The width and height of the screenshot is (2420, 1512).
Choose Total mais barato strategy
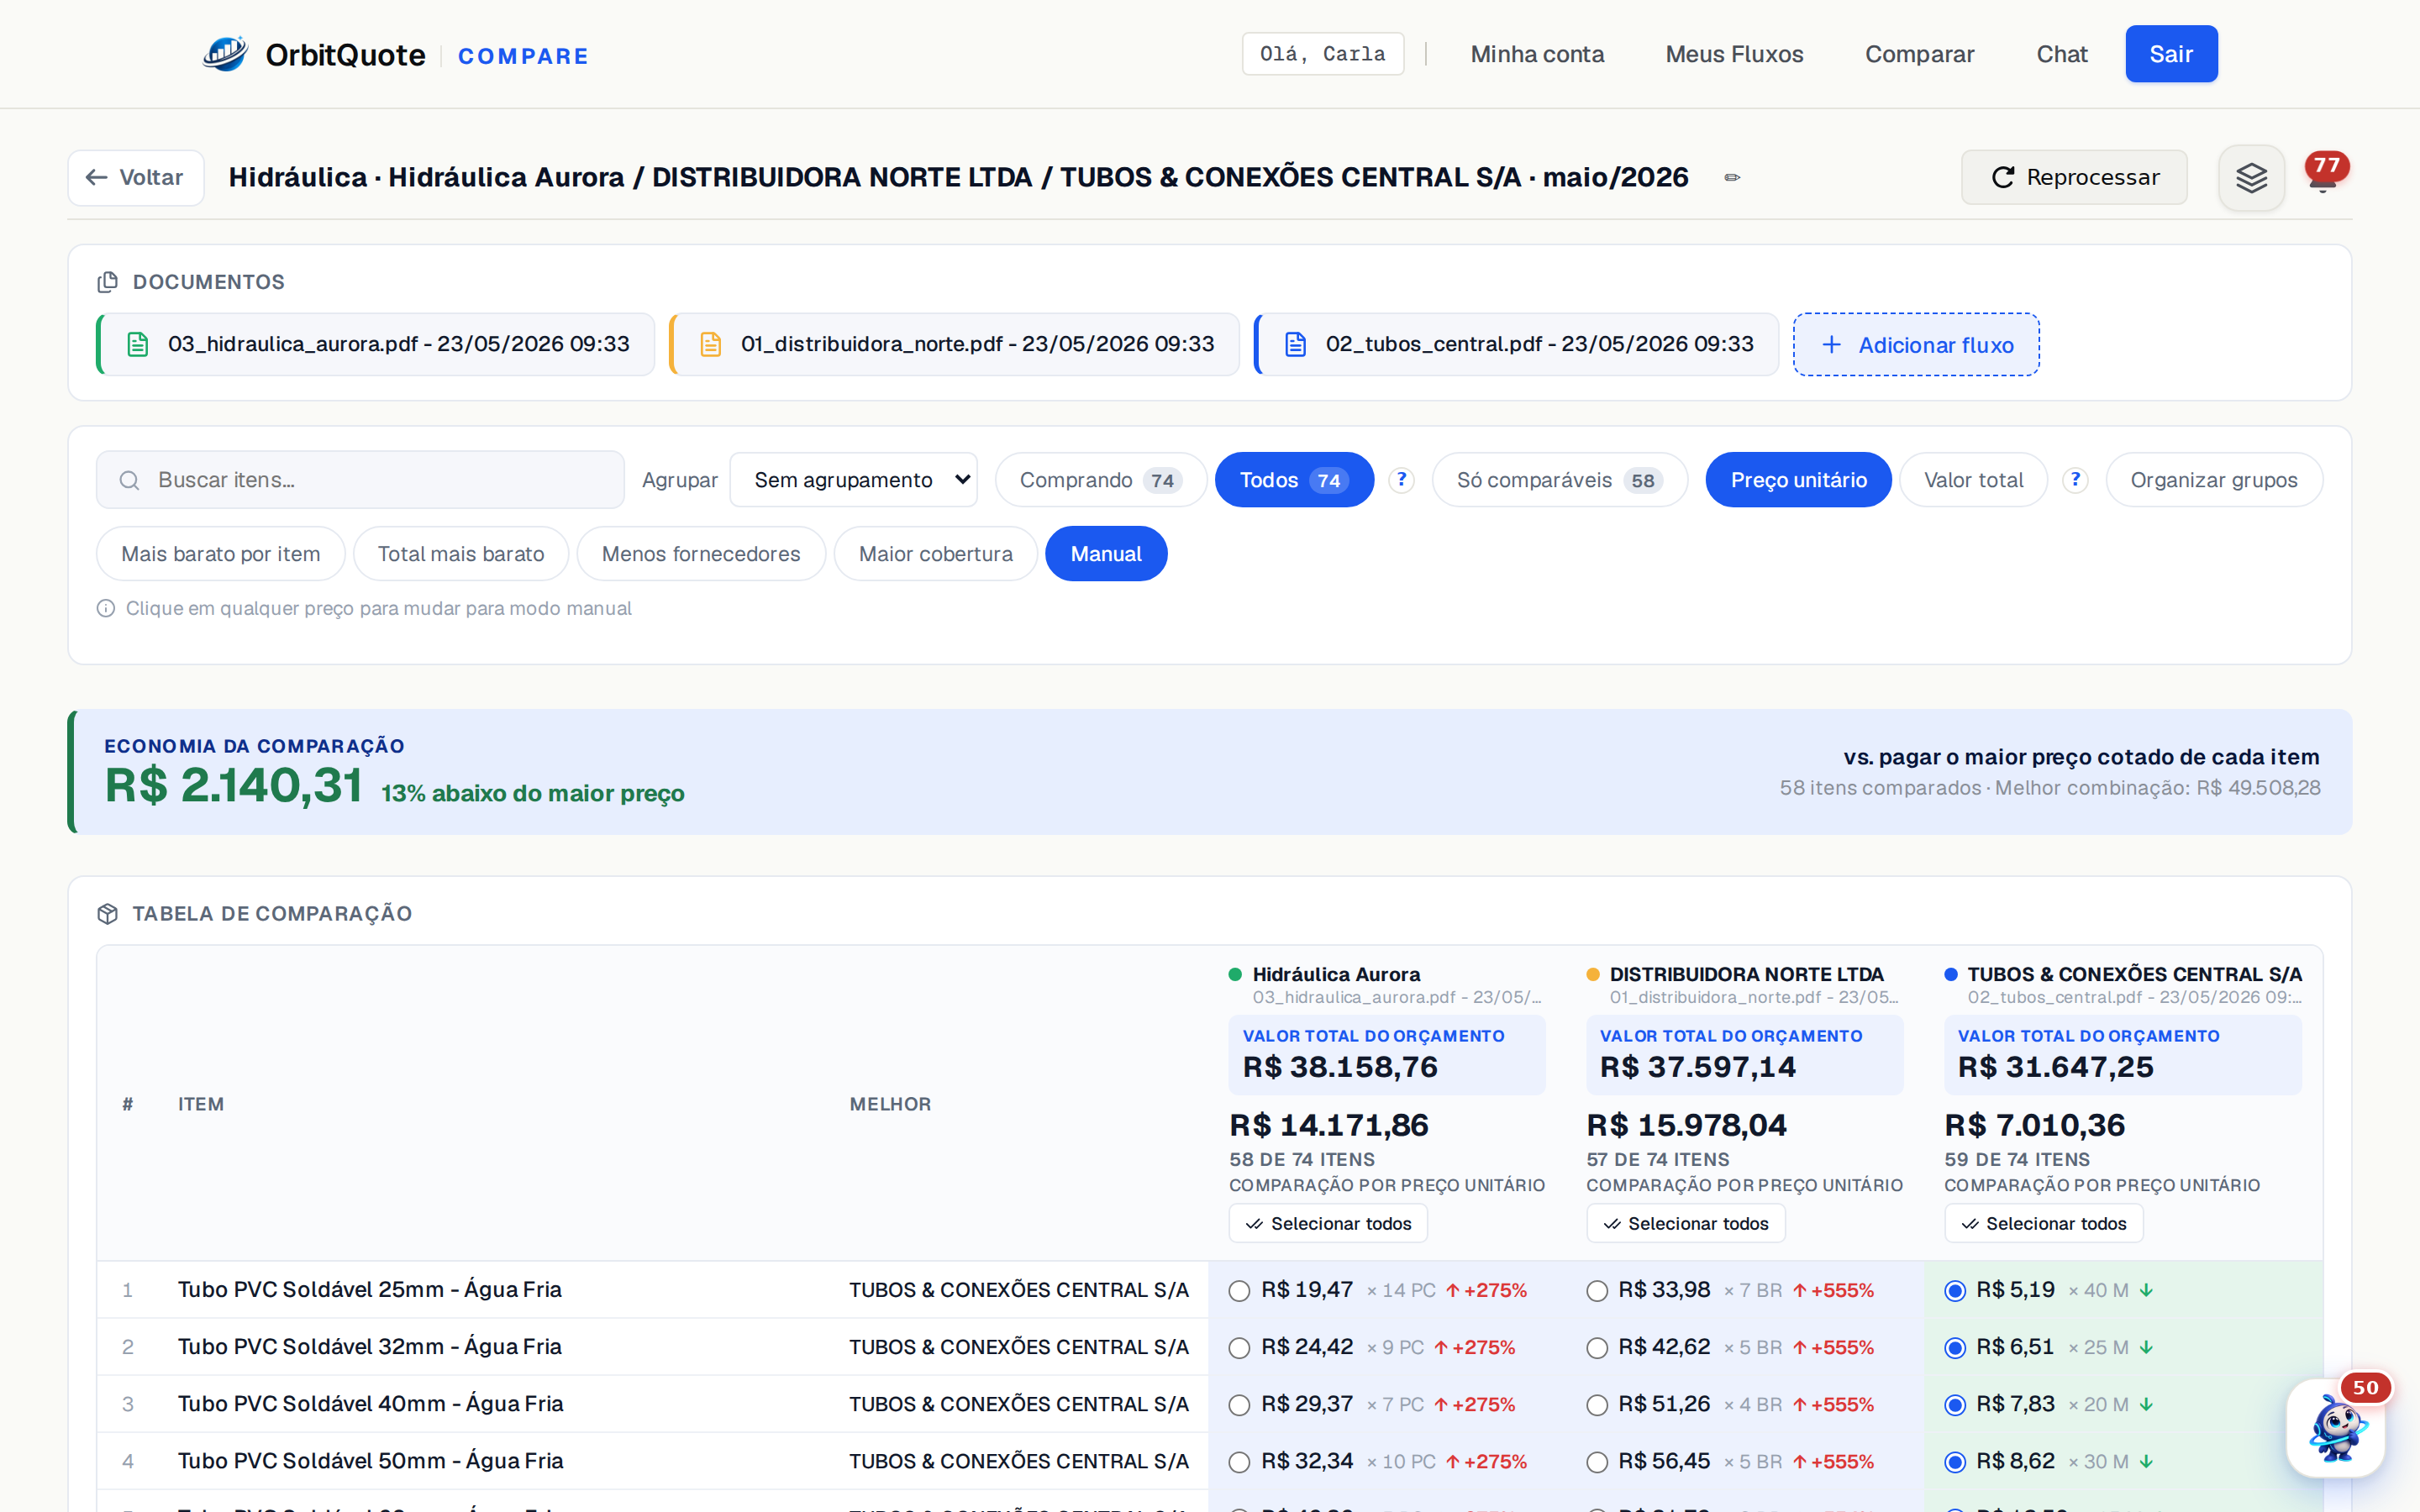click(x=461, y=554)
